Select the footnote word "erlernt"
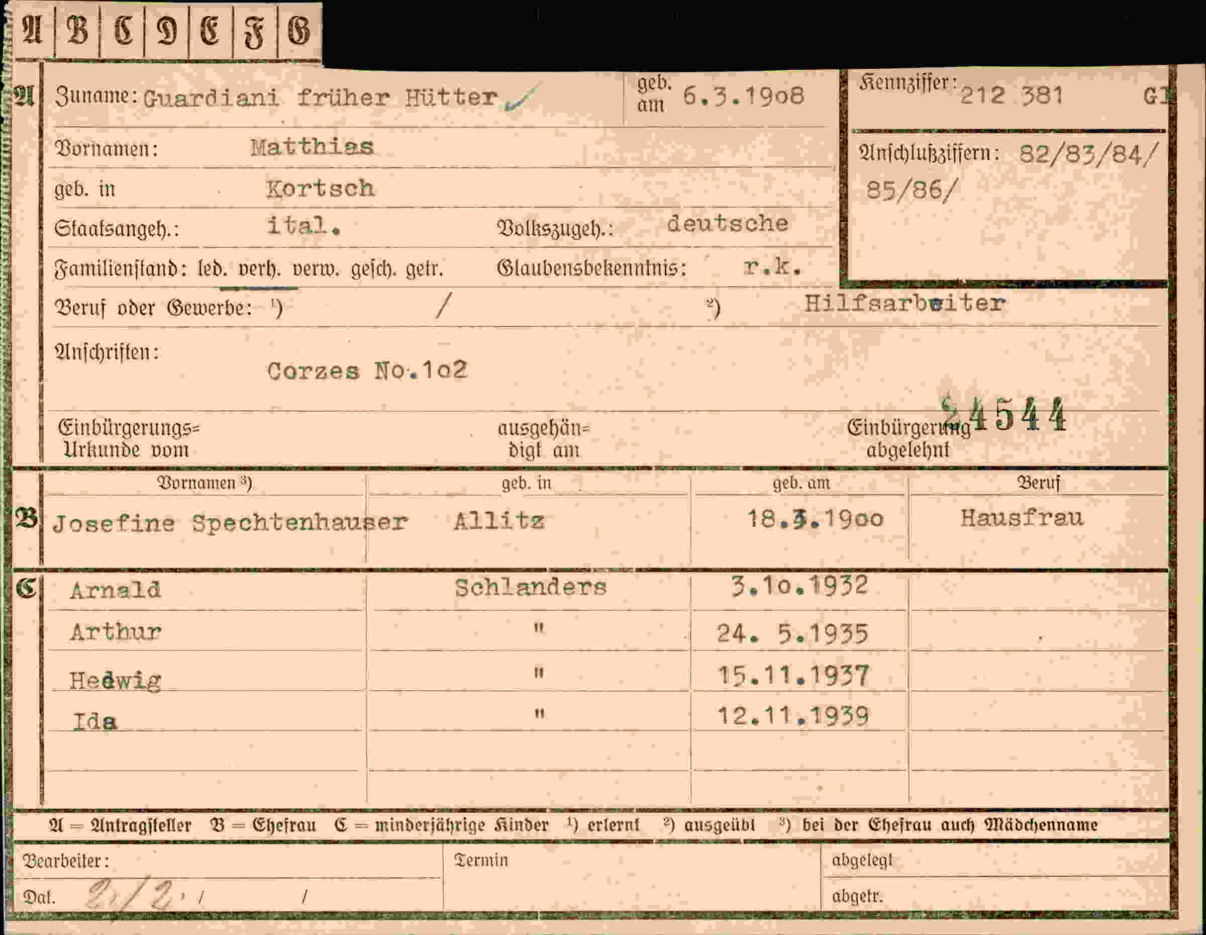The height and width of the screenshot is (935, 1206). coord(614,825)
